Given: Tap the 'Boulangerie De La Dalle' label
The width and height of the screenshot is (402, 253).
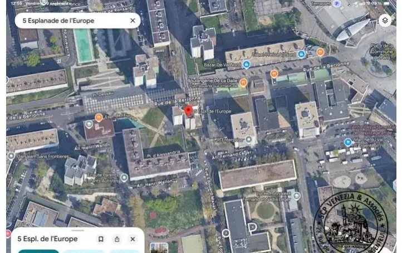Looking at the screenshot, I should tap(212, 81).
